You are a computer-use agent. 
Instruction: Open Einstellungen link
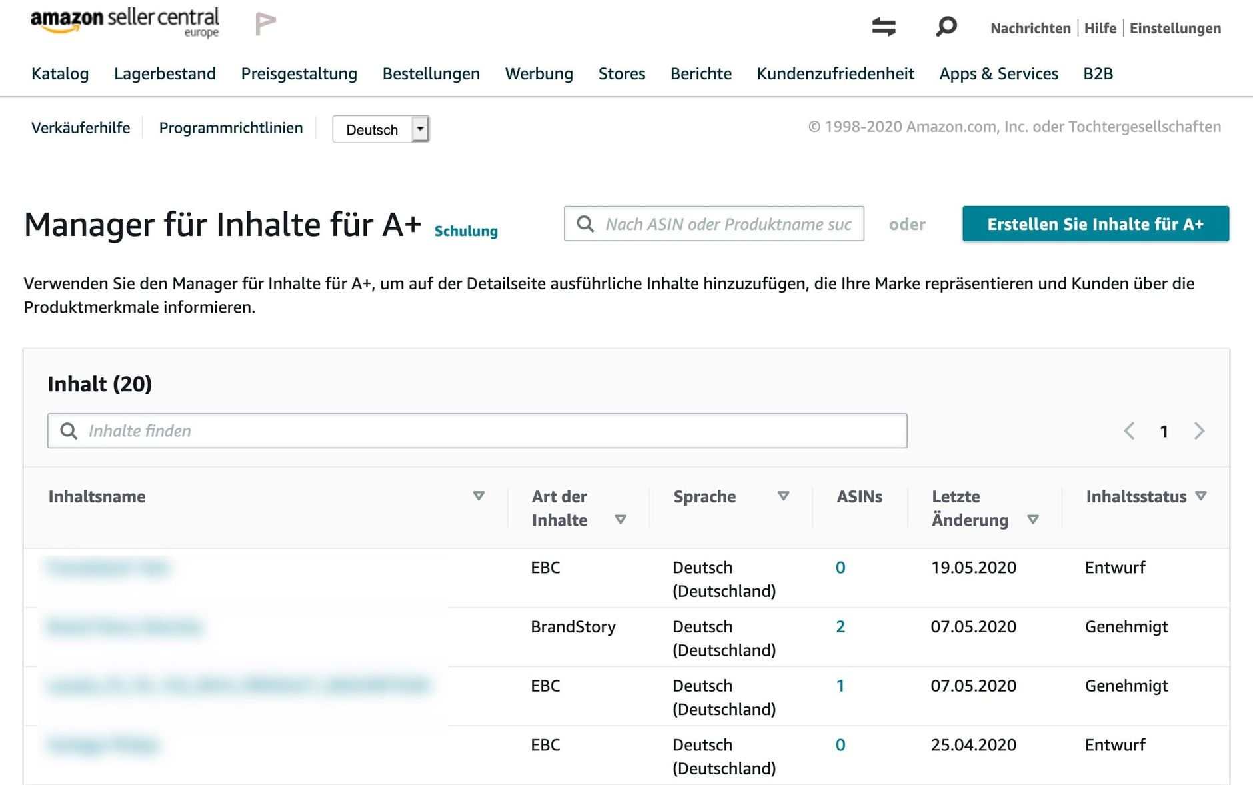1175,28
